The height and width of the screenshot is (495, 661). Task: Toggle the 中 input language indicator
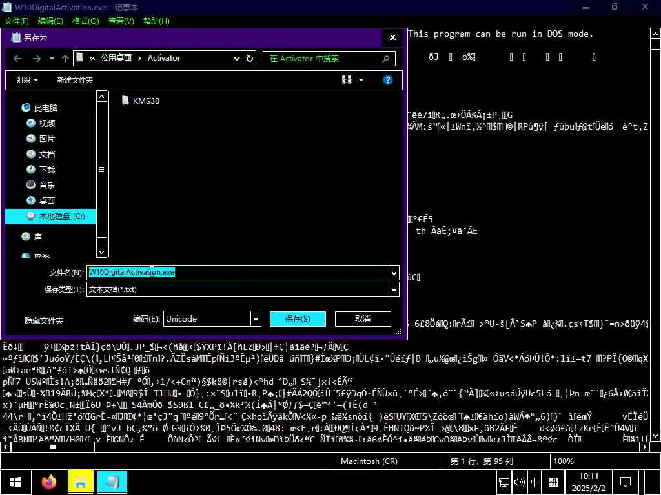click(x=535, y=482)
